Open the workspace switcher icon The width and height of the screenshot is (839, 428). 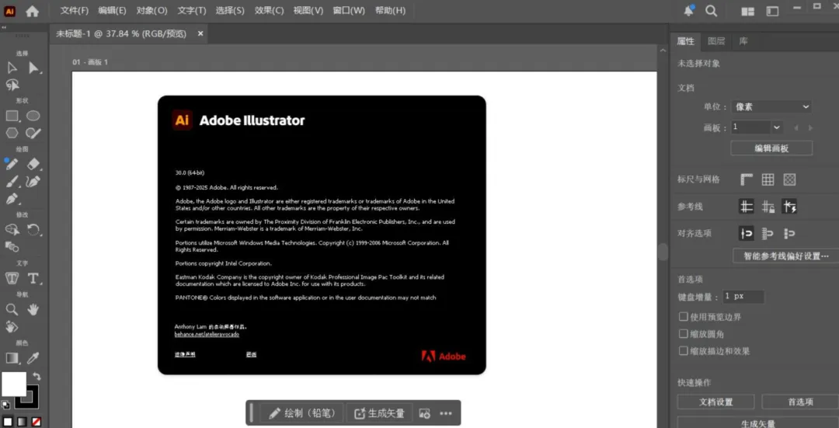pos(772,11)
